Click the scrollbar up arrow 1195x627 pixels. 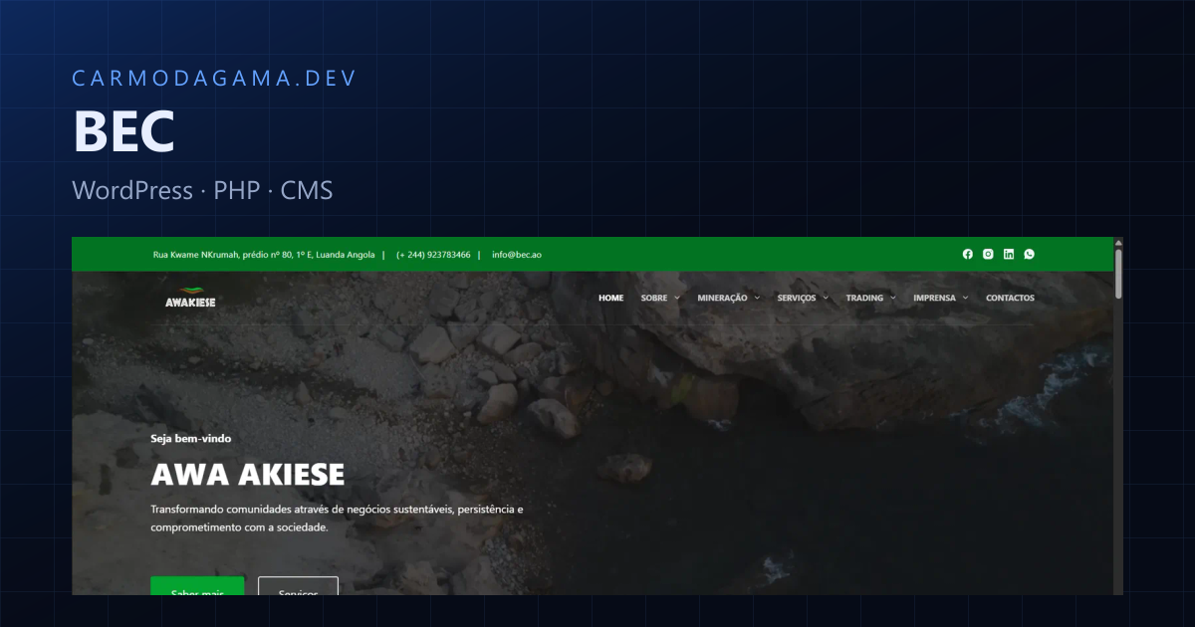(1118, 243)
